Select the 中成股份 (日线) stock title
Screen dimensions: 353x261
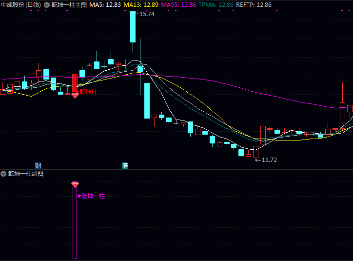21,5
